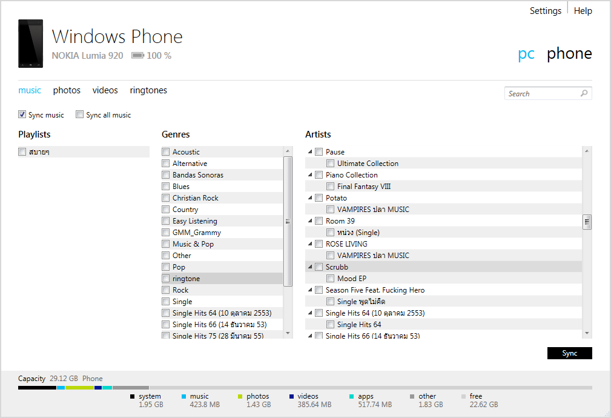The width and height of the screenshot is (611, 418).
Task: Check the Rock genre checkbox
Action: coord(165,290)
